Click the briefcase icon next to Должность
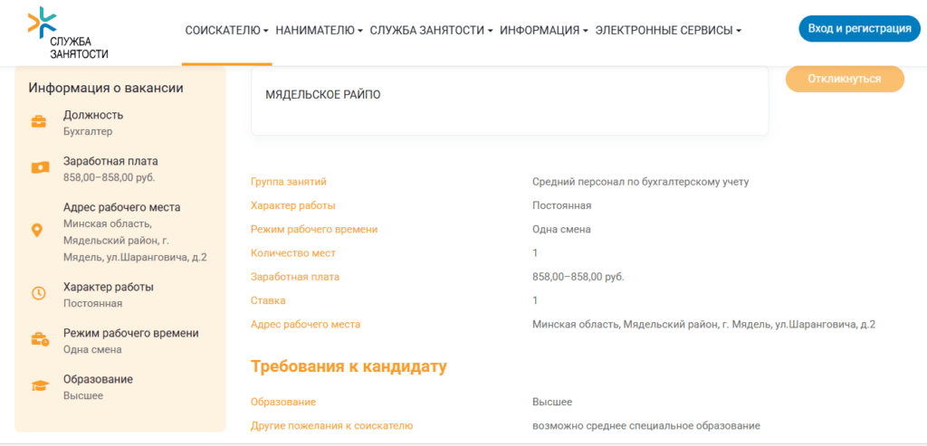 click(x=40, y=122)
